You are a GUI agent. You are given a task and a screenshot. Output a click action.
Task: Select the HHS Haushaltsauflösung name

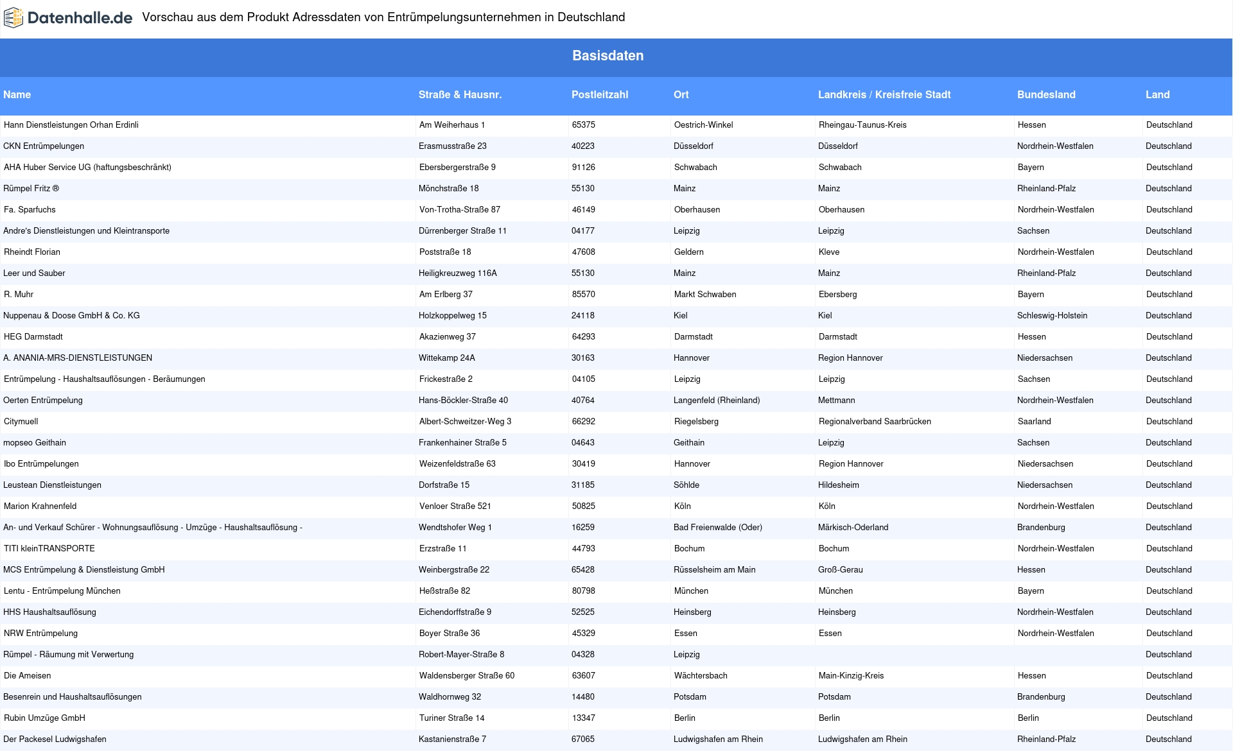pyautogui.click(x=49, y=612)
